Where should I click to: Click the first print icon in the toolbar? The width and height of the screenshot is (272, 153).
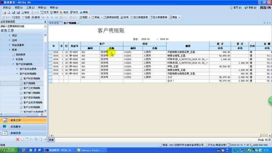(4, 12)
